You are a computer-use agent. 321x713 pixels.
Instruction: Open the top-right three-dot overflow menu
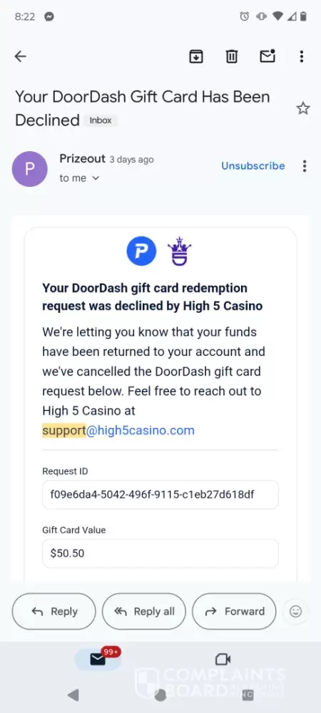(302, 56)
